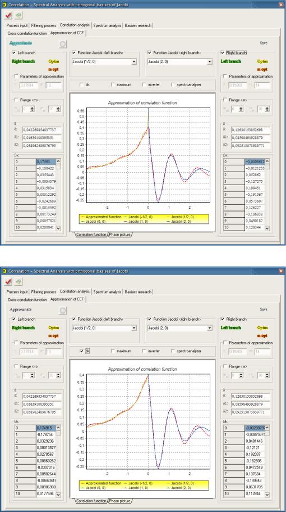This screenshot has height=512, width=286.
Task: Click red checkmark toolbar icon in upper window
Action: (8, 15)
